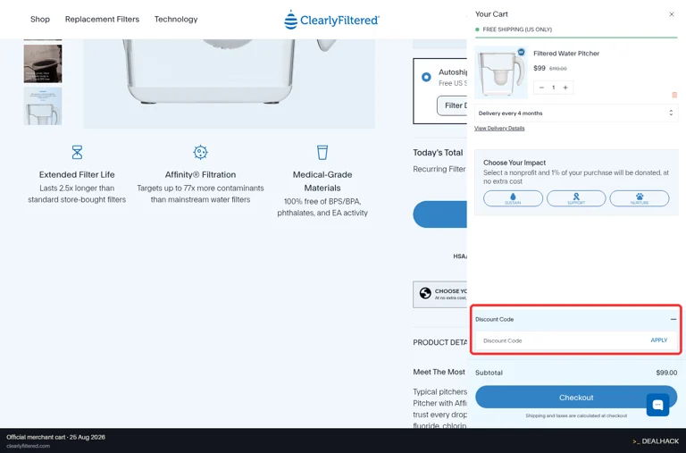The height and width of the screenshot is (453, 686).
Task: Open View Delivery Details link
Action: click(499, 129)
